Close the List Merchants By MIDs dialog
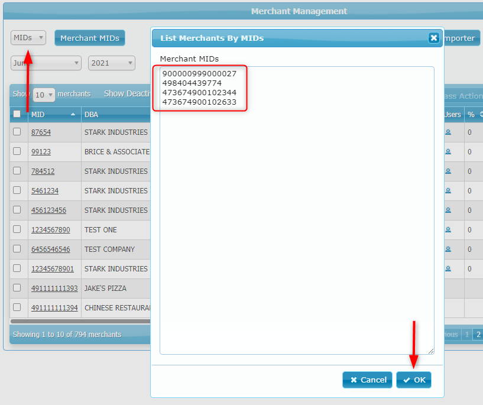483x405 pixels. point(434,38)
